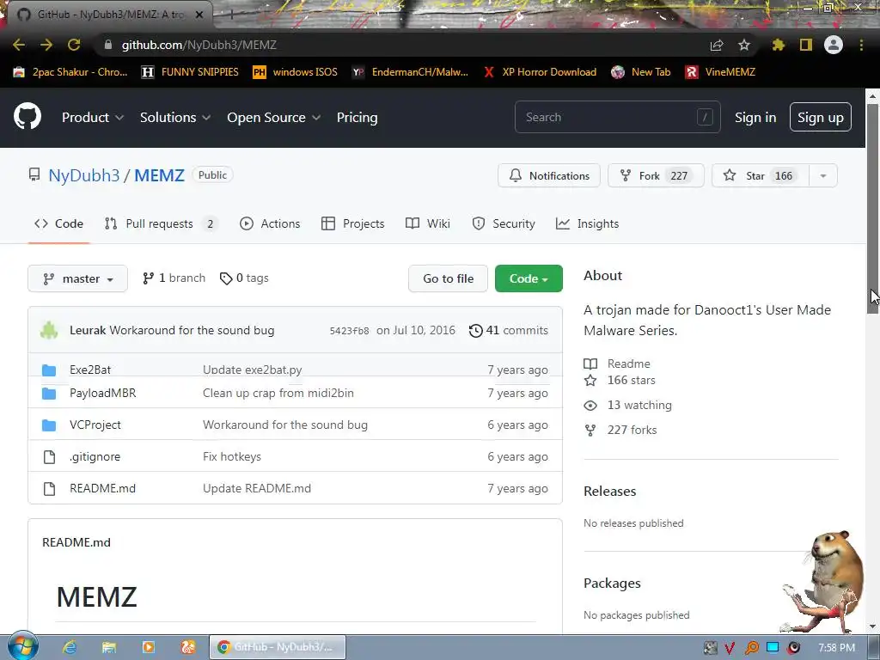Click the Notifications bell button
The image size is (880, 660).
(x=549, y=175)
